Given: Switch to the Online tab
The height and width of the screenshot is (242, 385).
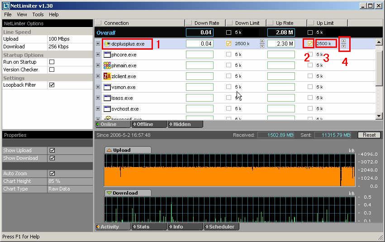Looking at the screenshot, I should coord(113,124).
